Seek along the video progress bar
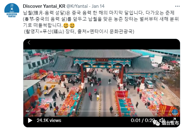The image size is (185, 131). tap(102, 111)
